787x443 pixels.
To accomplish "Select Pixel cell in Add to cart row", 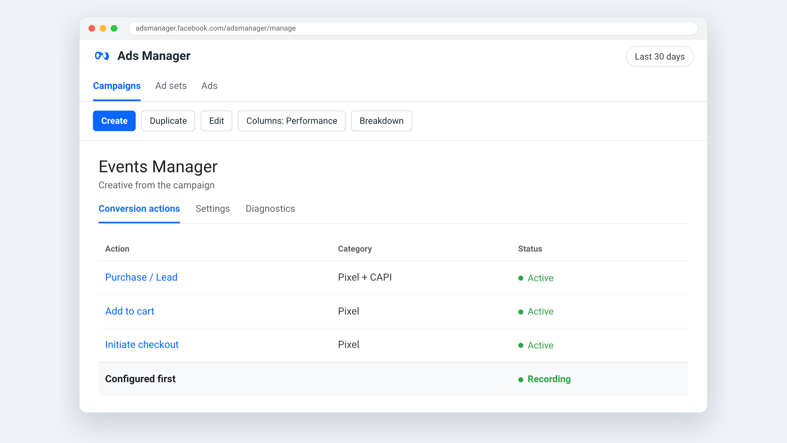I will [x=348, y=311].
